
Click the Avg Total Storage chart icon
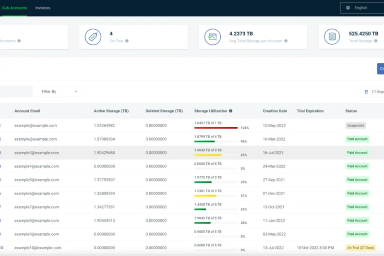212,37
